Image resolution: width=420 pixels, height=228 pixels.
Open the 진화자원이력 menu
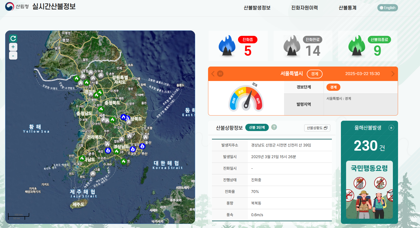click(304, 8)
